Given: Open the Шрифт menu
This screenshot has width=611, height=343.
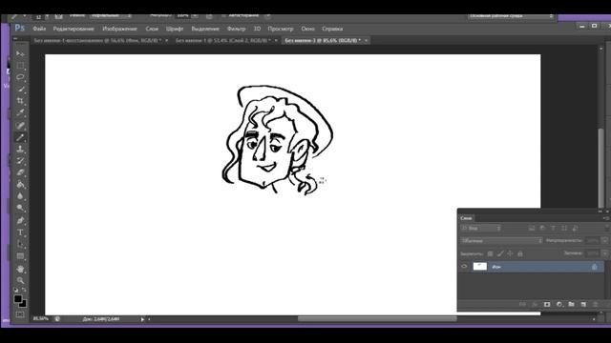Looking at the screenshot, I should [x=174, y=29].
